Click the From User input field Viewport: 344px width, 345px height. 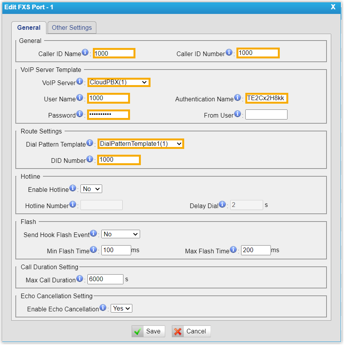coord(266,114)
